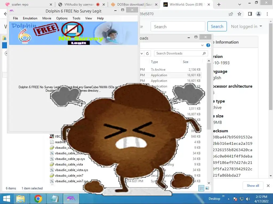Open the View menu in Dolphin
273x204 pixels.
pyautogui.click(x=89, y=18)
